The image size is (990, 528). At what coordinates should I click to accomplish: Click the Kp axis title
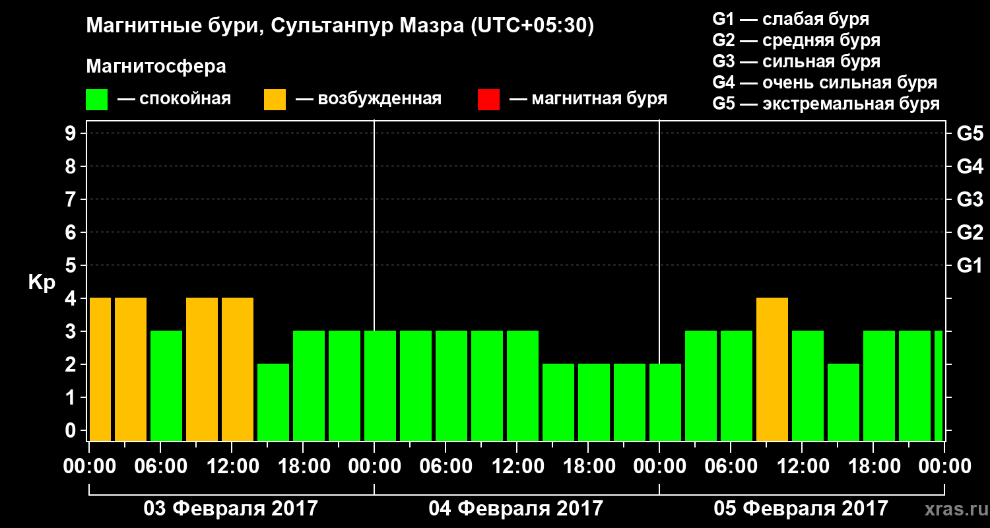coord(42,283)
